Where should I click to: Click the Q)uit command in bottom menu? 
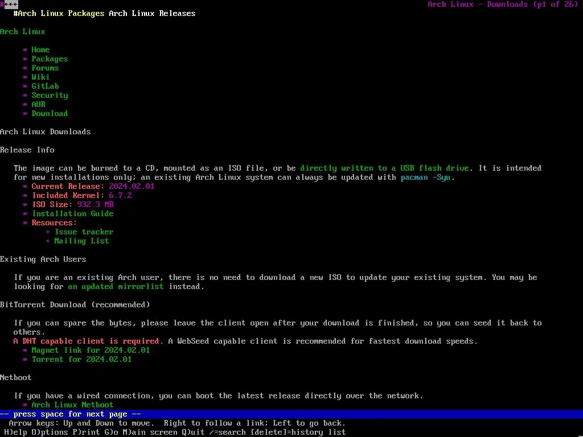click(193, 432)
